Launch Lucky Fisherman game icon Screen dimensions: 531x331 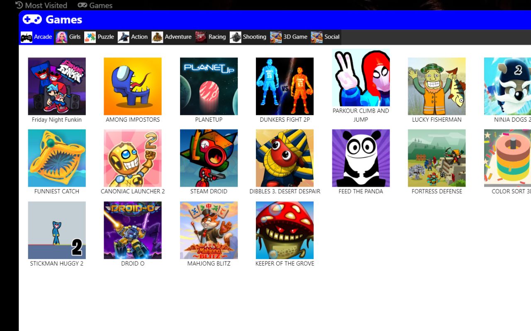[x=437, y=86]
